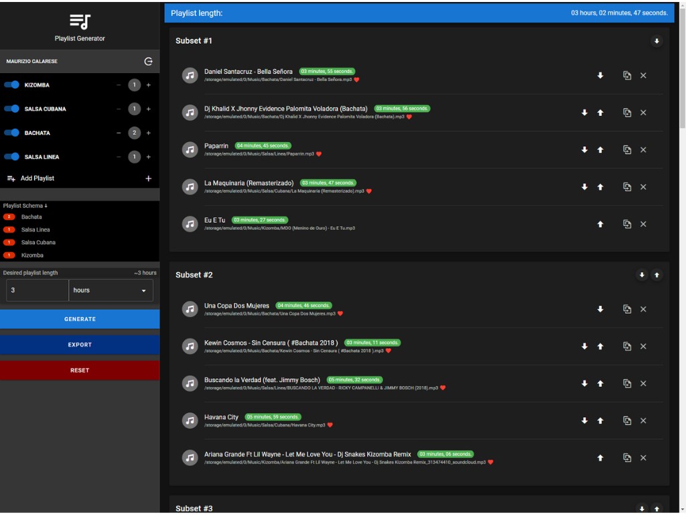Click the copy icon on Una Copa Dos Mujeres
The image size is (686, 515).
click(x=627, y=309)
